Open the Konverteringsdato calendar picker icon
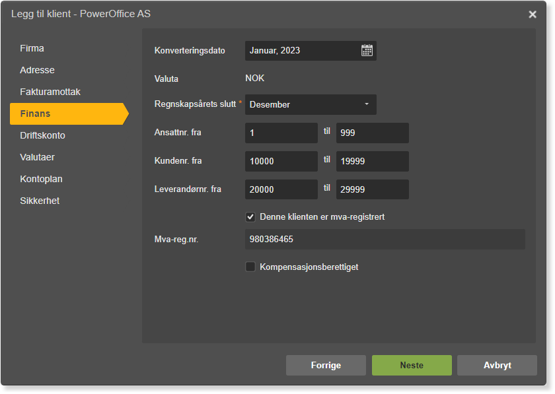The height and width of the screenshot is (394, 555). [367, 51]
